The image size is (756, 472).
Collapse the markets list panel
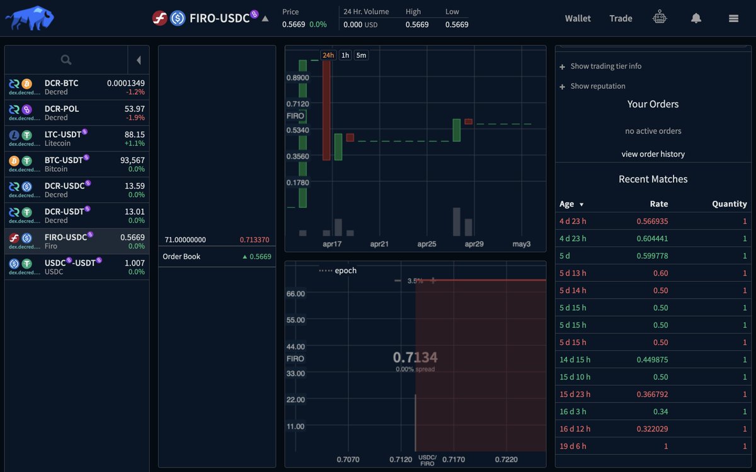pyautogui.click(x=138, y=60)
